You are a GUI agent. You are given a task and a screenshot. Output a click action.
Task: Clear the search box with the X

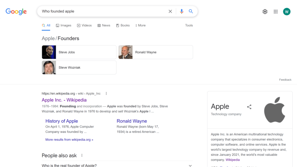click(x=170, y=11)
